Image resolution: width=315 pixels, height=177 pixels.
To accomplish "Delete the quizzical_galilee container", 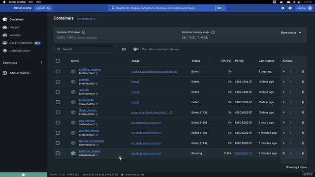I will point(303,153).
